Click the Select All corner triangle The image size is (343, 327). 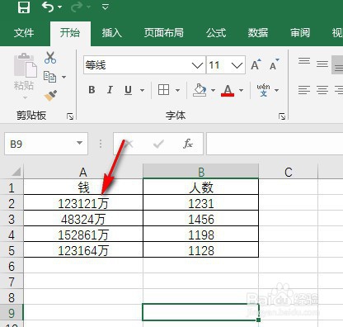pos(16,172)
